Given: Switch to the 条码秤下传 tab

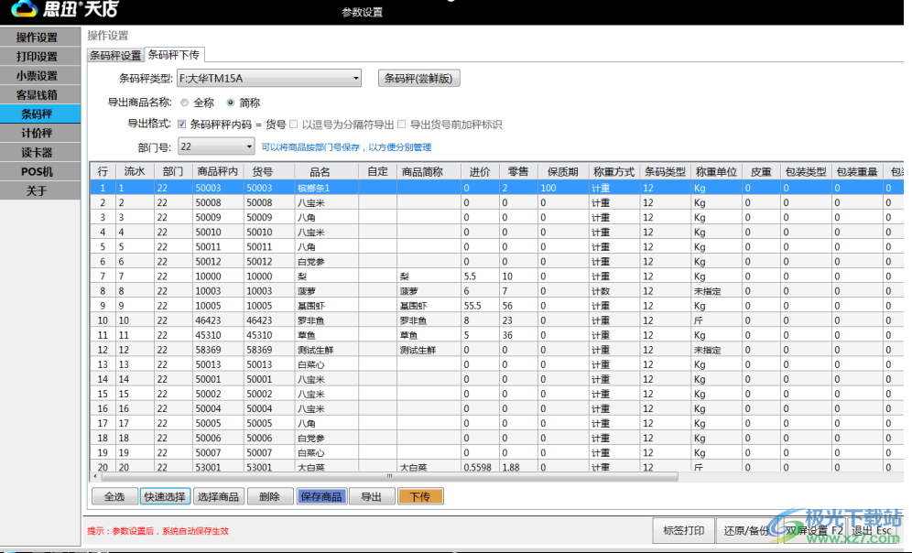Looking at the screenshot, I should pos(174,55).
